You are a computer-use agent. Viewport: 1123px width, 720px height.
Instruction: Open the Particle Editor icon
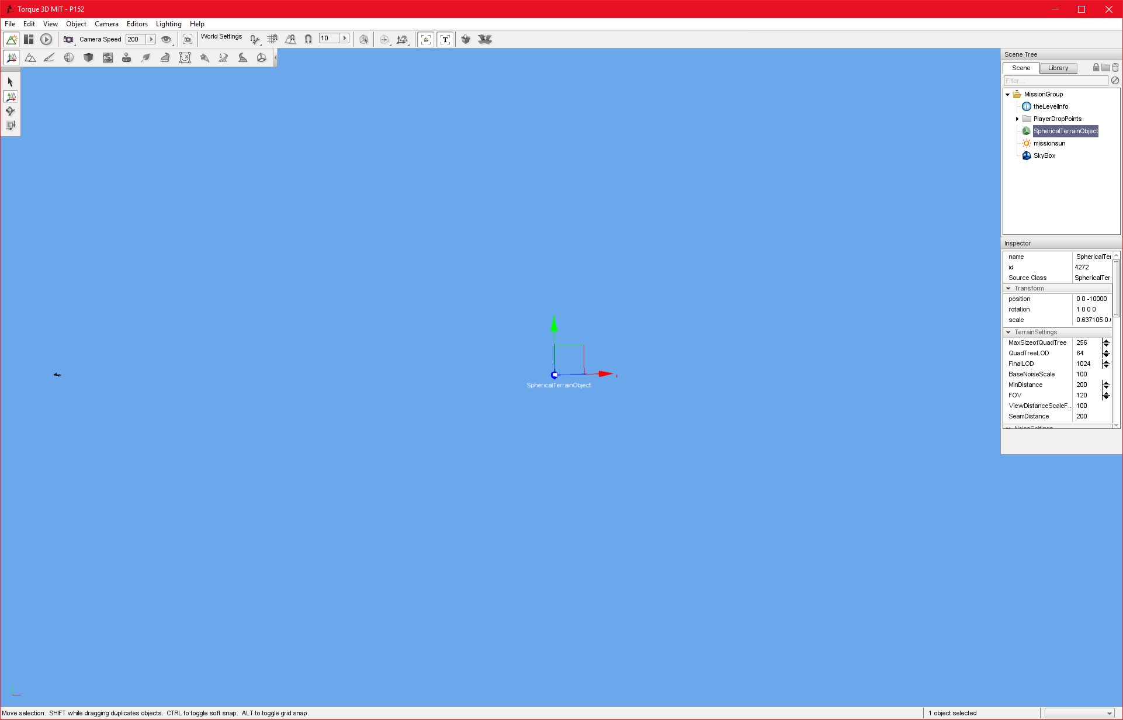[205, 57]
